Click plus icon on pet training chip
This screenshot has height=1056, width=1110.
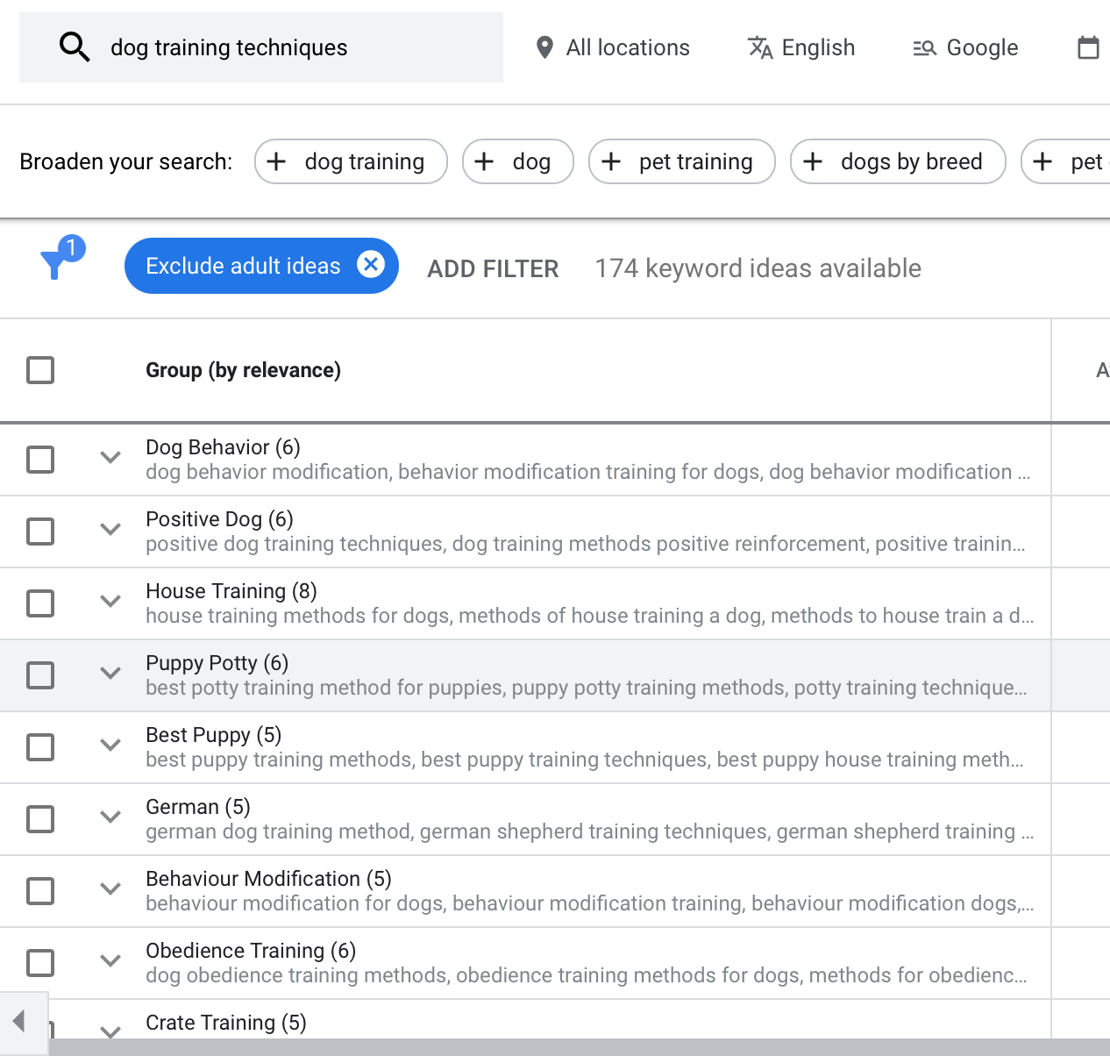[x=611, y=161]
